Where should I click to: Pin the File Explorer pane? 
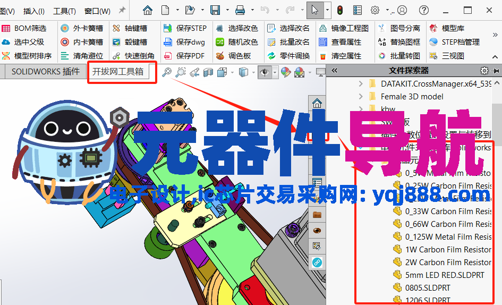[496, 71]
